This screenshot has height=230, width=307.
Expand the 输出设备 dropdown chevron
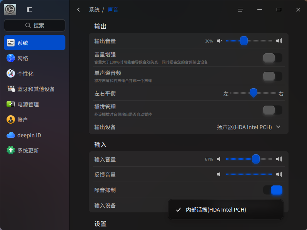point(278,127)
